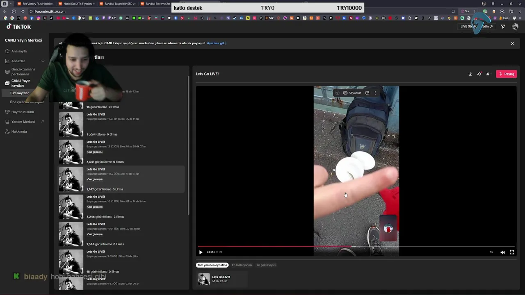Close the top notification banner
This screenshot has width=525, height=295.
(512, 43)
